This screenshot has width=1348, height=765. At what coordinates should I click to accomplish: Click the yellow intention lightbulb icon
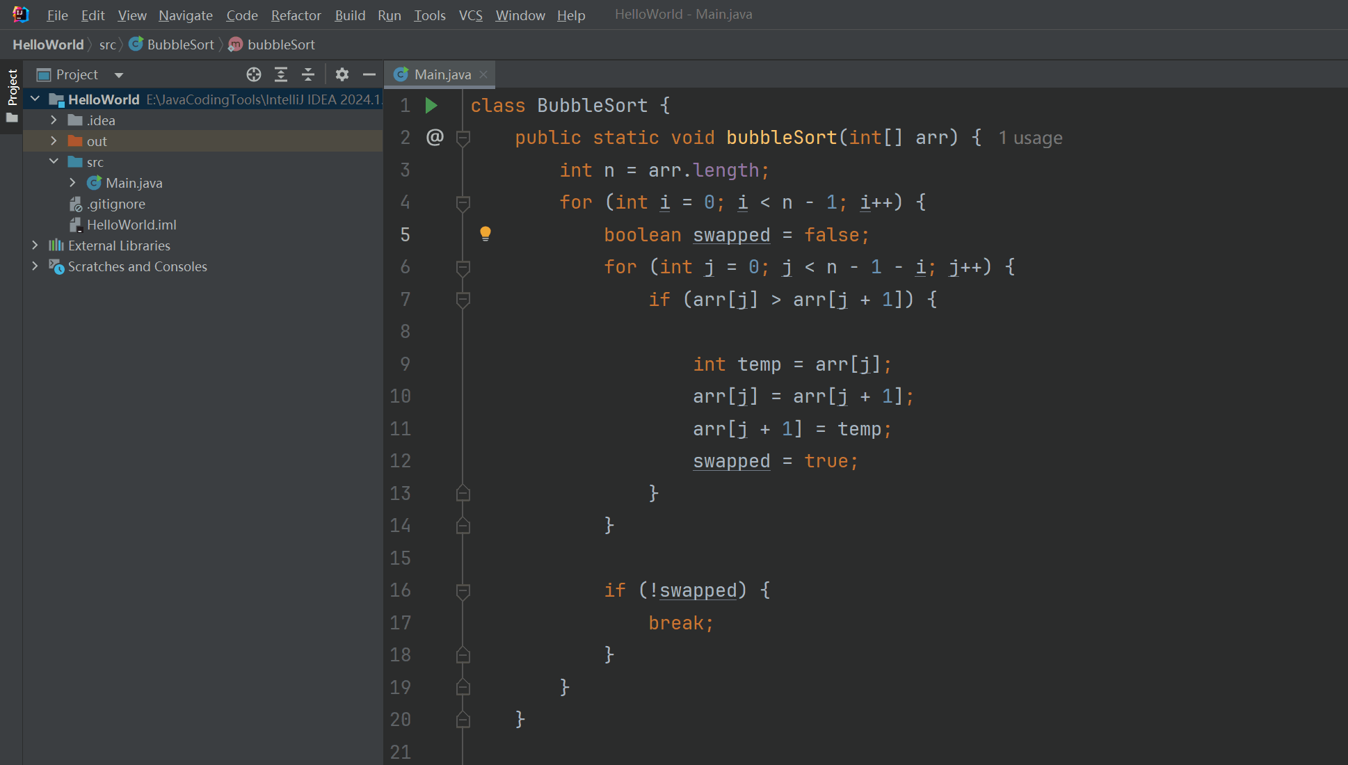(486, 234)
